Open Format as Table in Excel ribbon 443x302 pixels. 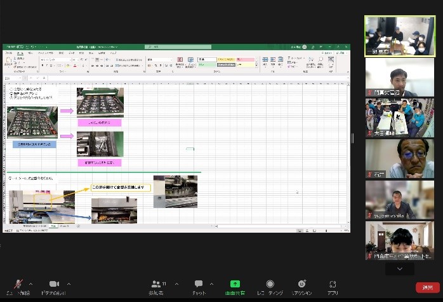point(190,62)
